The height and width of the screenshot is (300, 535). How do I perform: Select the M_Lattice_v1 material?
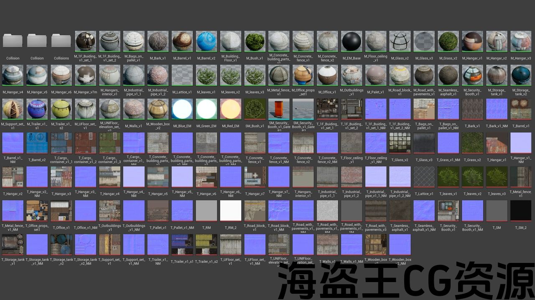182,75
